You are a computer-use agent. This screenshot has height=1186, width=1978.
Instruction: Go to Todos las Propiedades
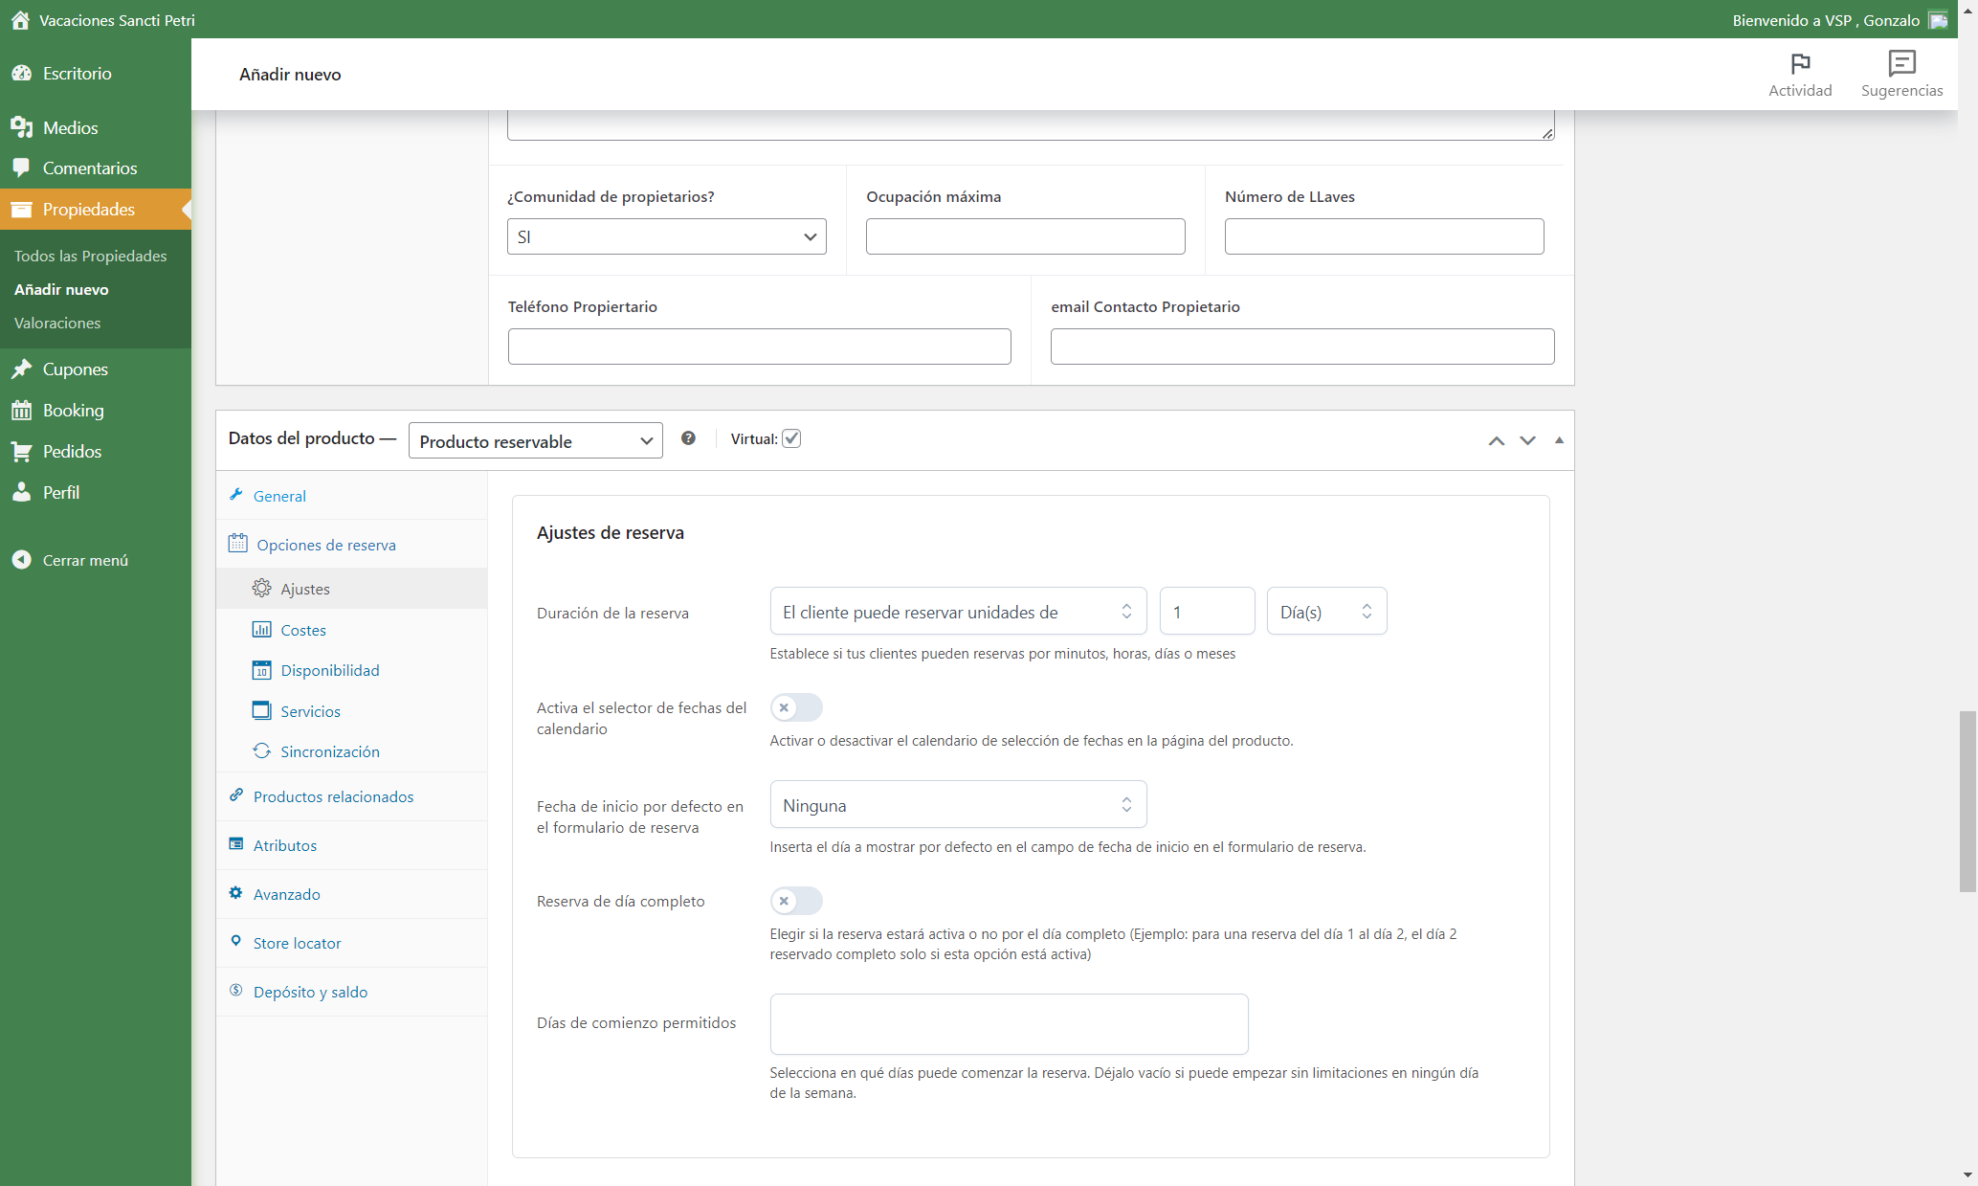91,256
